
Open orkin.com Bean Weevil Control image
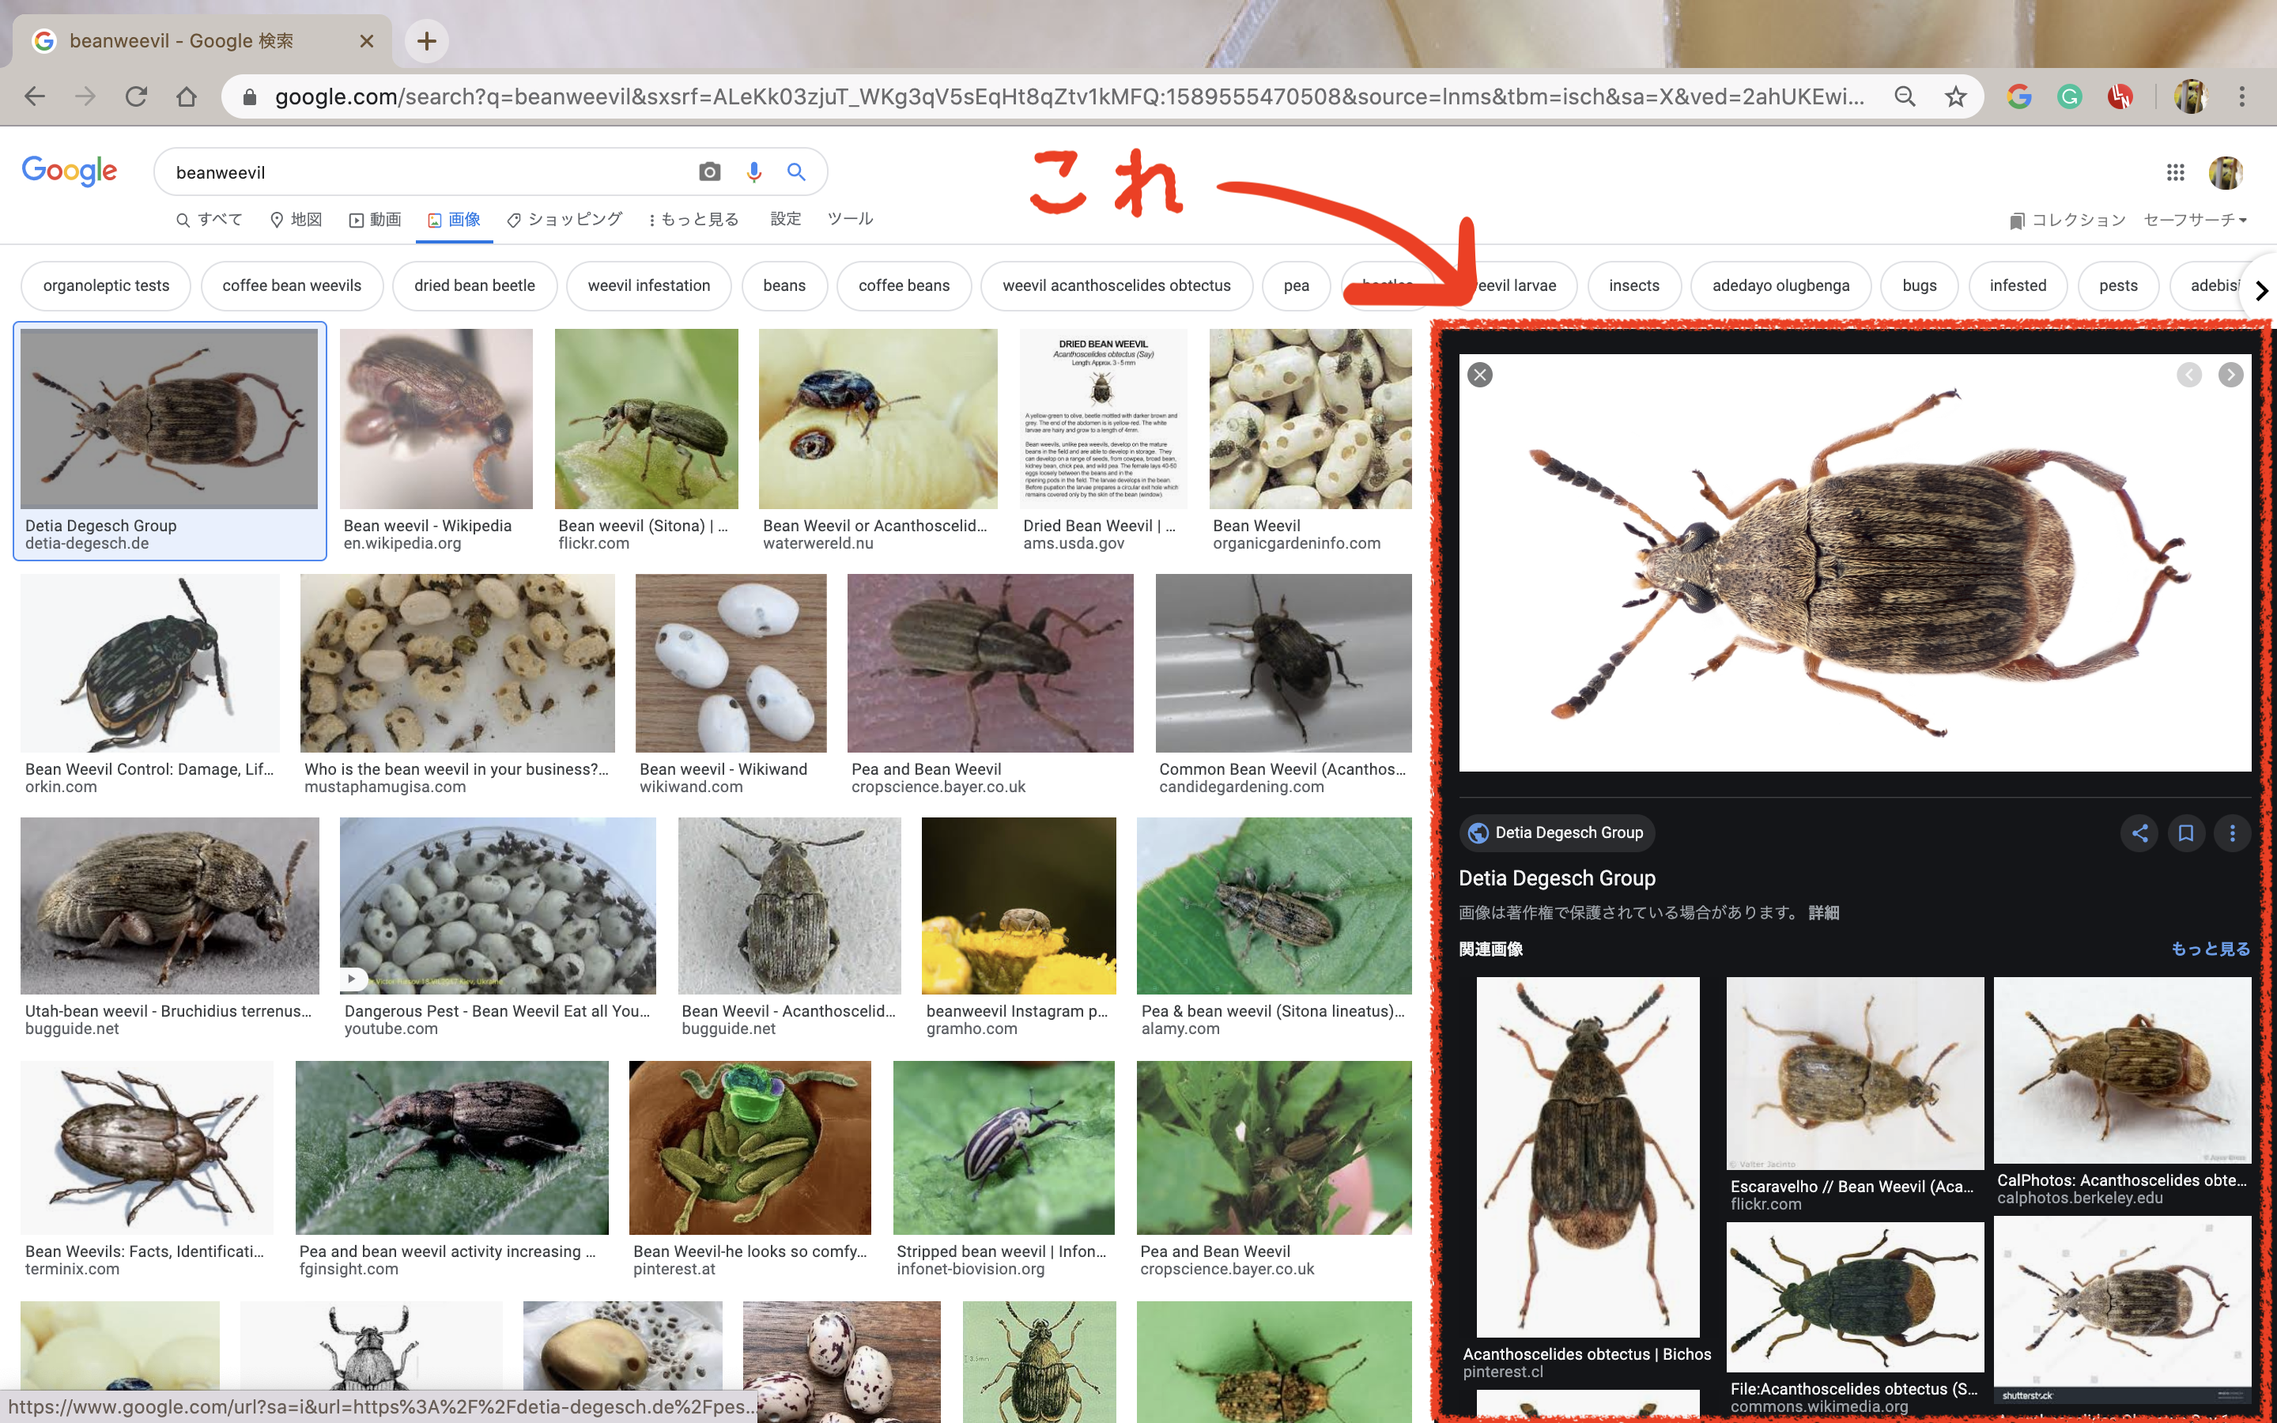(150, 663)
